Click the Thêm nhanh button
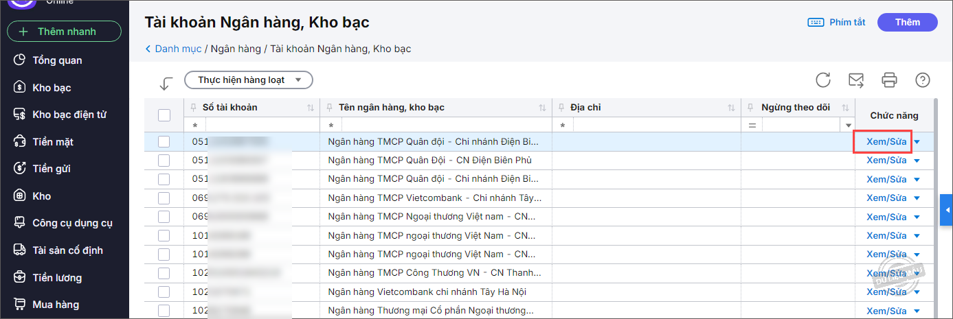 click(x=64, y=32)
